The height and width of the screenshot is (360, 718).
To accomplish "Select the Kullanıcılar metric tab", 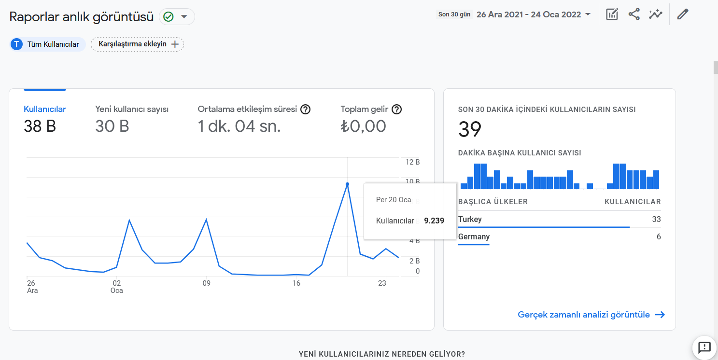I will (45, 119).
